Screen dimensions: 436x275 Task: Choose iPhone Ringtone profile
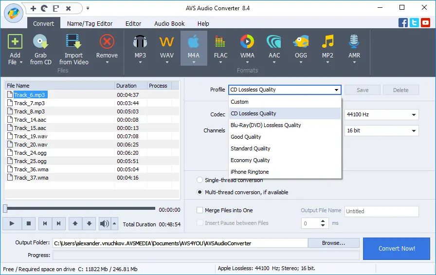point(285,172)
